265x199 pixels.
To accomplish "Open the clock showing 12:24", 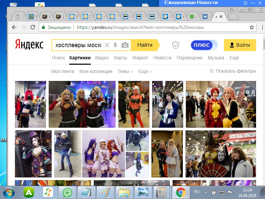I will tap(247, 193).
